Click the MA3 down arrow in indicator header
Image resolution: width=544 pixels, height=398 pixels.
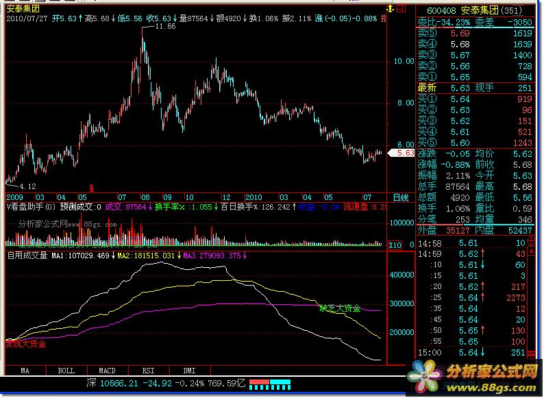point(245,256)
